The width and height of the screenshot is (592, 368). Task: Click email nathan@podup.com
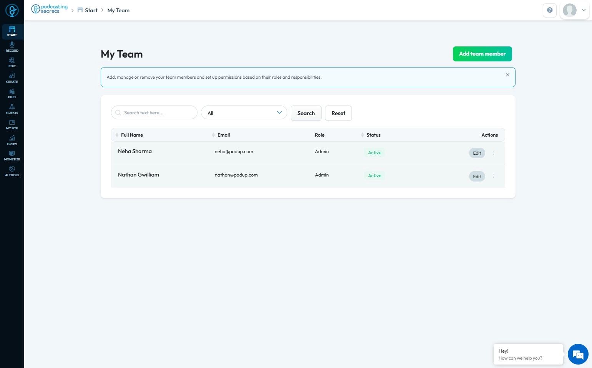[236, 175]
